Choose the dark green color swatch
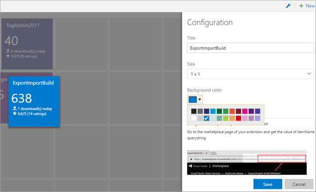The width and height of the screenshot is (316, 192). [219, 111]
